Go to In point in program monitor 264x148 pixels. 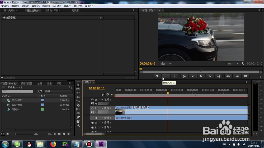point(184,76)
